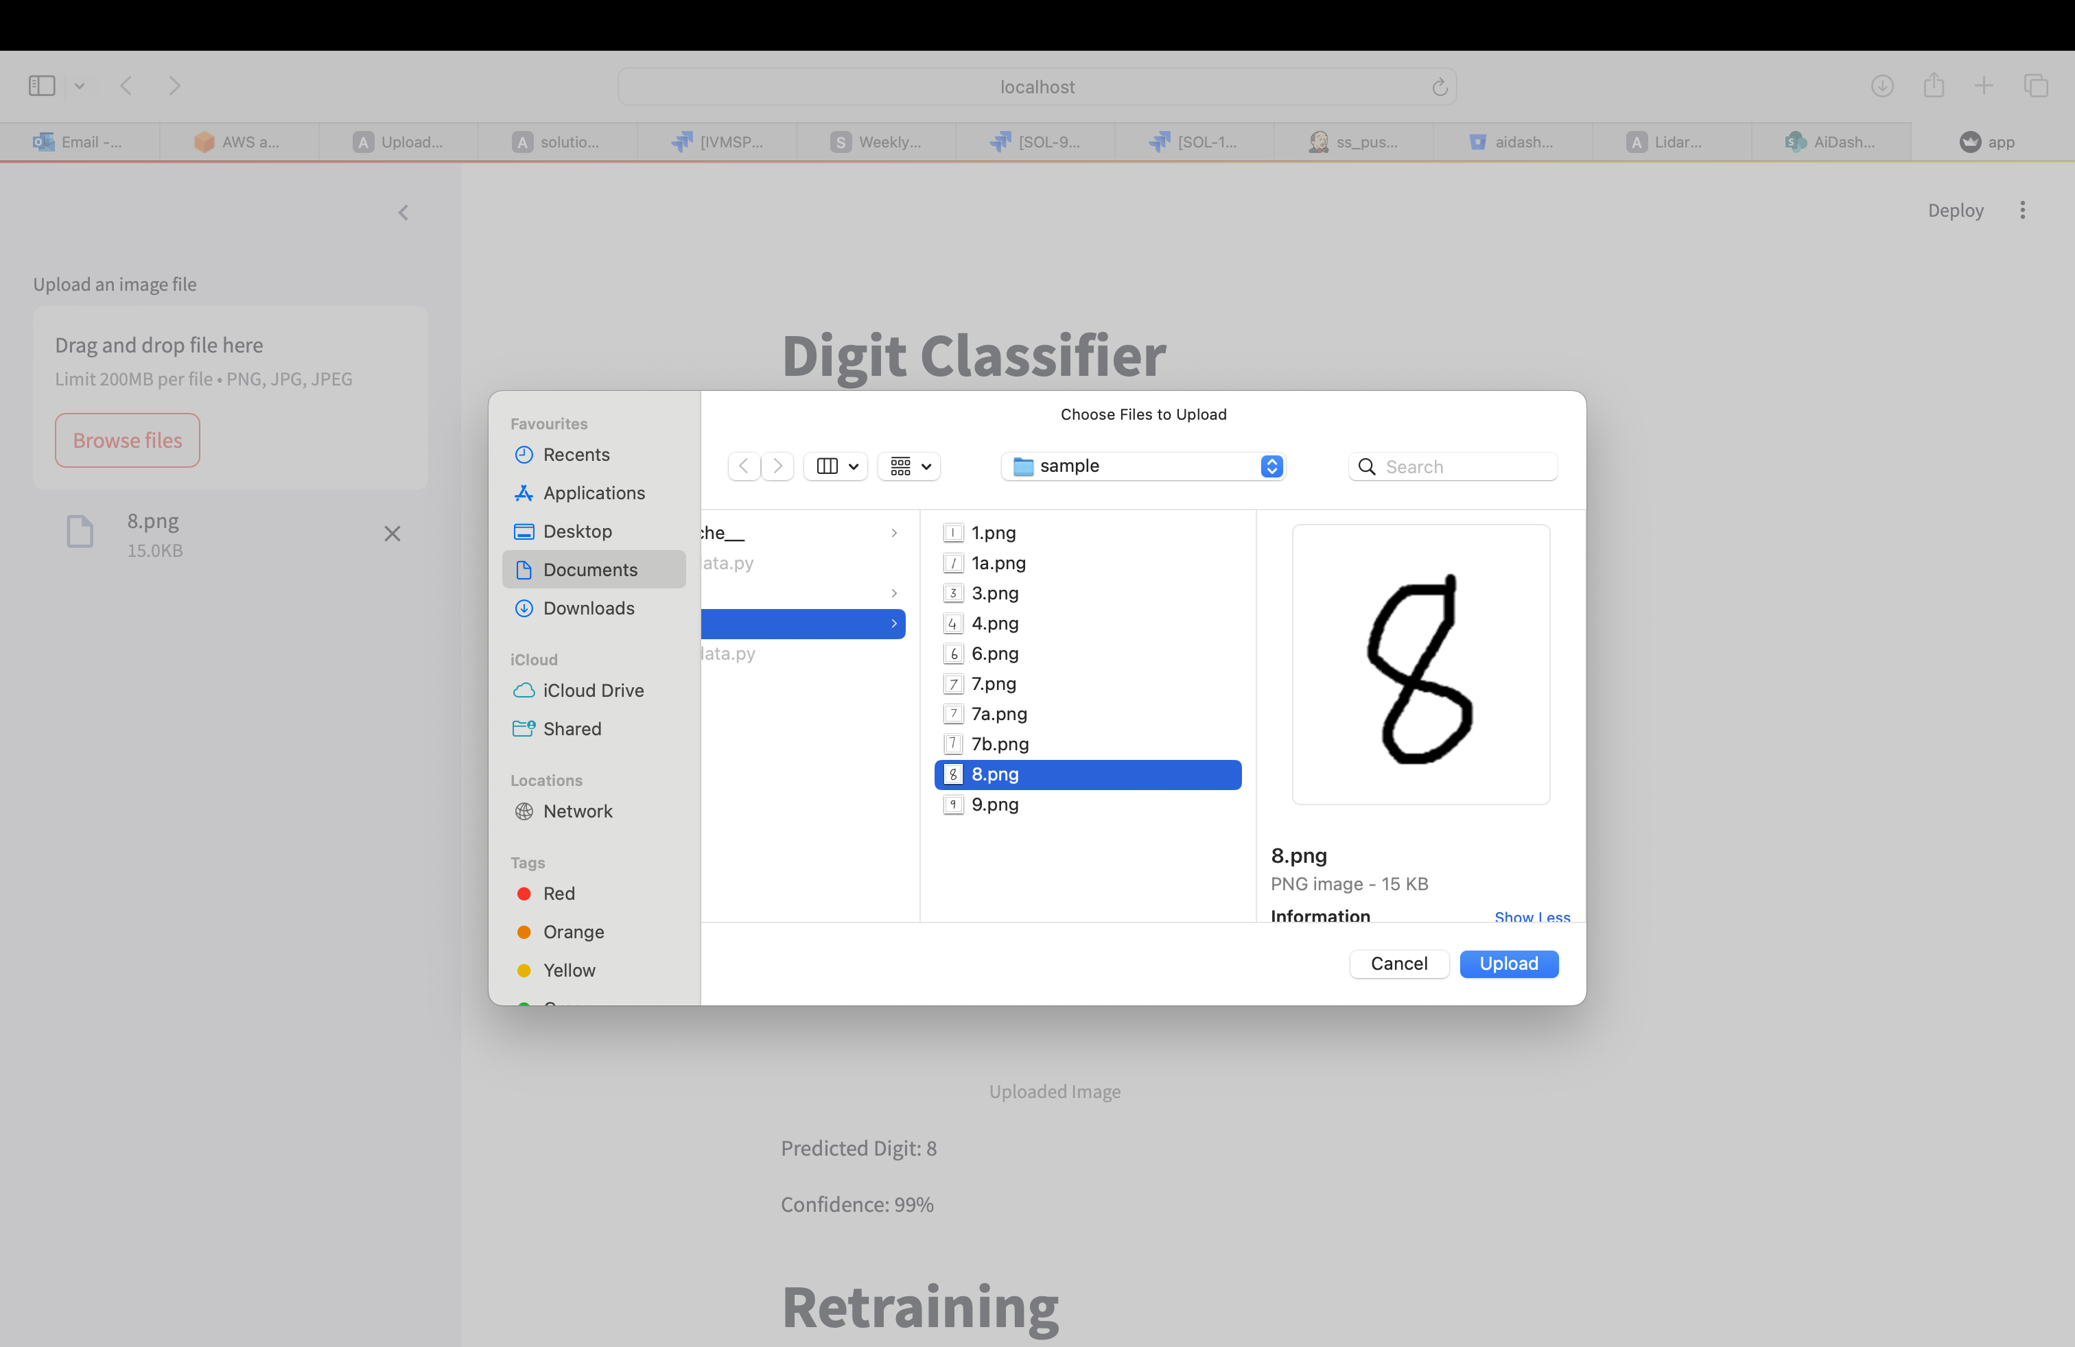Open the grouping options dropdown
The width and height of the screenshot is (2075, 1347).
909,466
